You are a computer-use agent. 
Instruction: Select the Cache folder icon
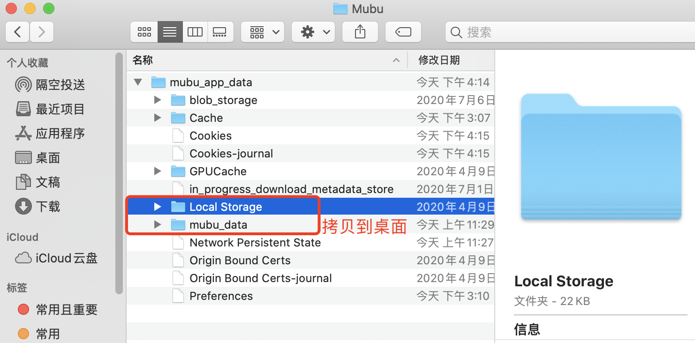[x=178, y=118]
